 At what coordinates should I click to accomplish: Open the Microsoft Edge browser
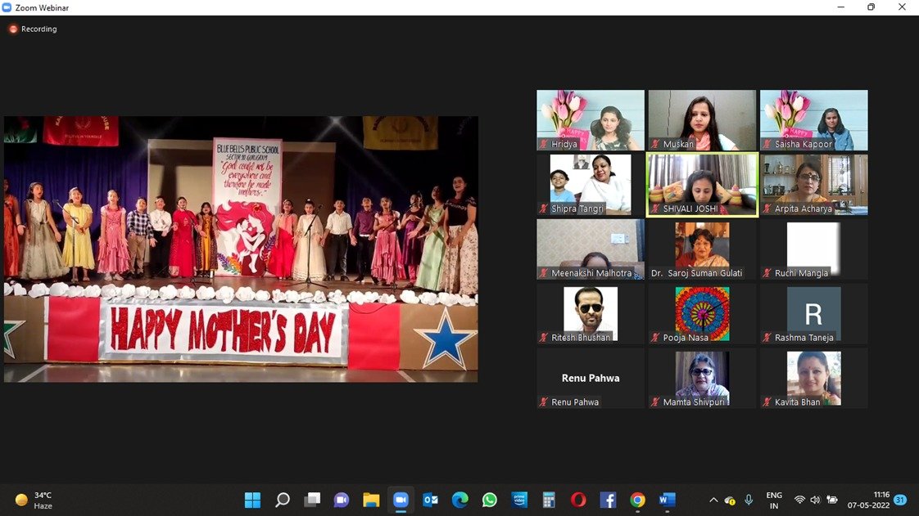coord(460,500)
